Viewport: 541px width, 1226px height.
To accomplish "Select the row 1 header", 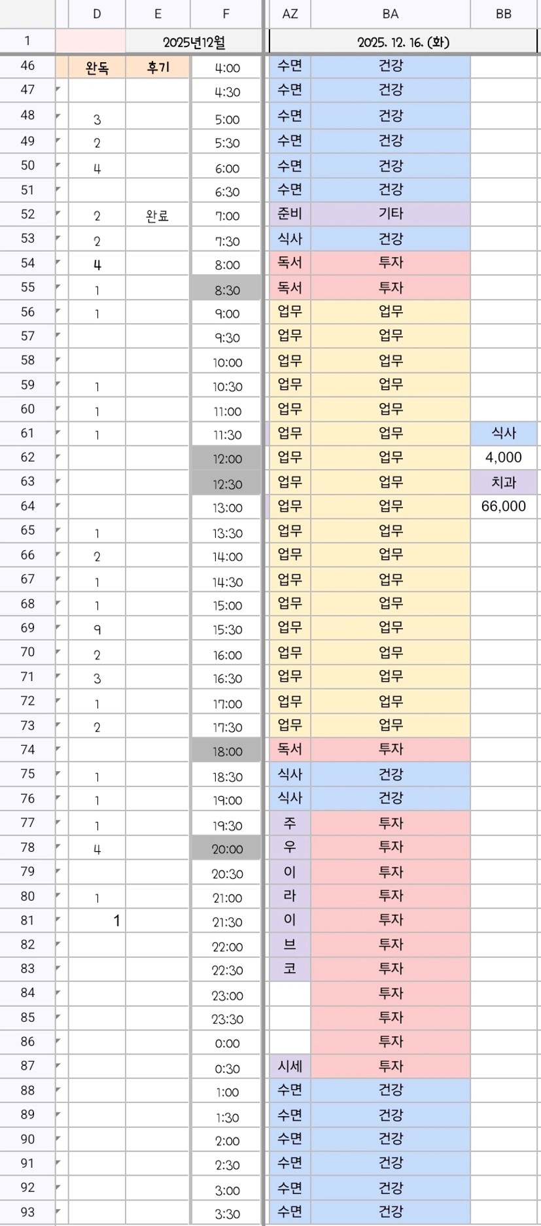I will pyautogui.click(x=27, y=41).
